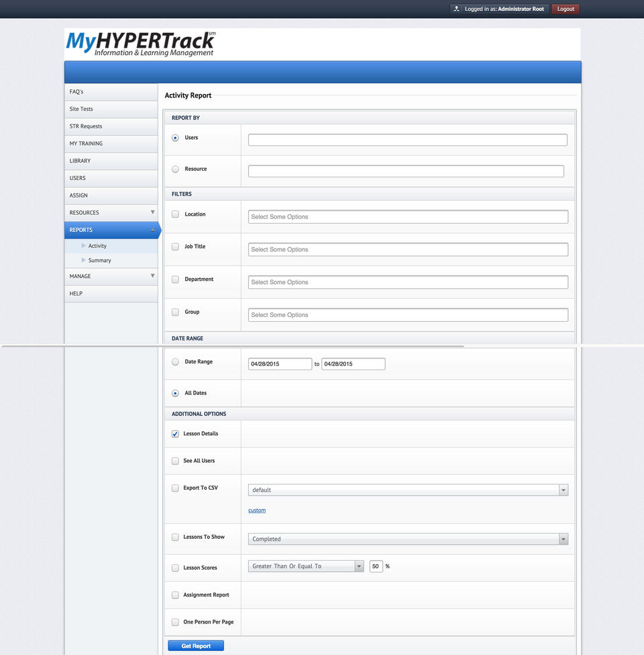Enable the Location filter checkbox

point(175,214)
